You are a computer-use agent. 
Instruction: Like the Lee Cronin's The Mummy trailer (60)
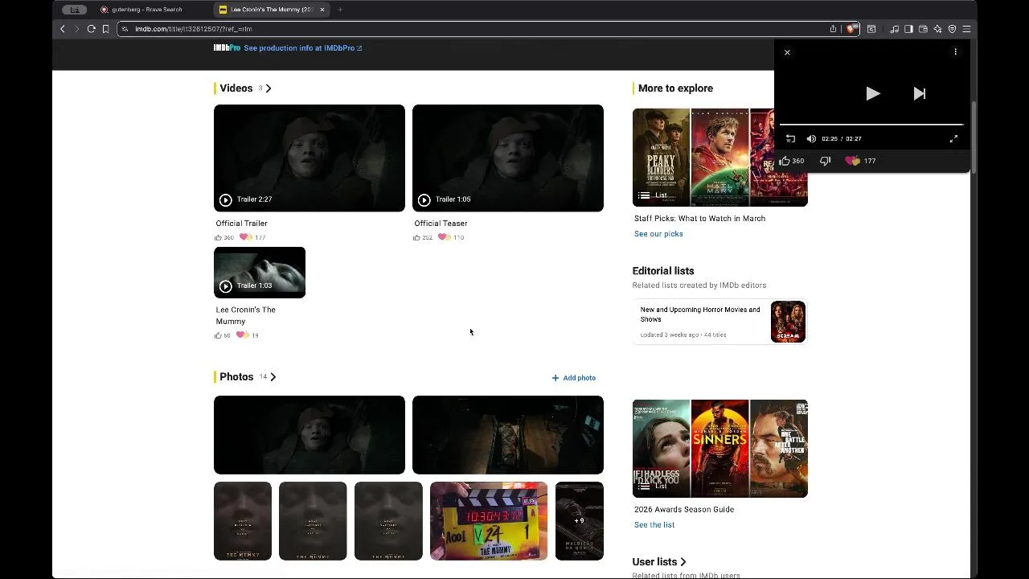point(223,335)
